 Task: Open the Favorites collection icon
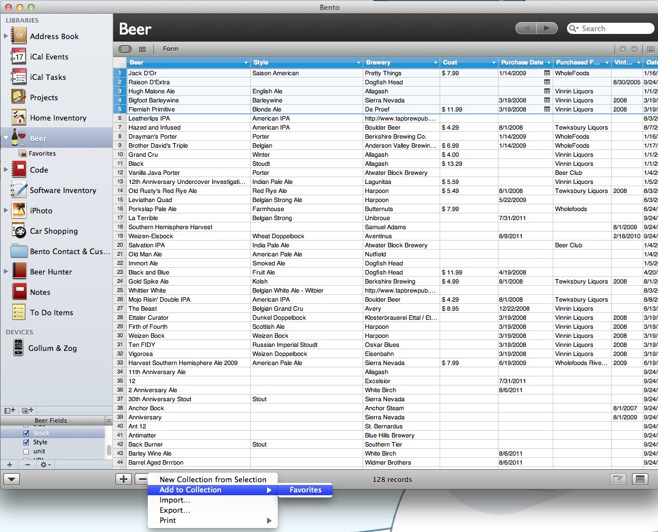coord(23,153)
